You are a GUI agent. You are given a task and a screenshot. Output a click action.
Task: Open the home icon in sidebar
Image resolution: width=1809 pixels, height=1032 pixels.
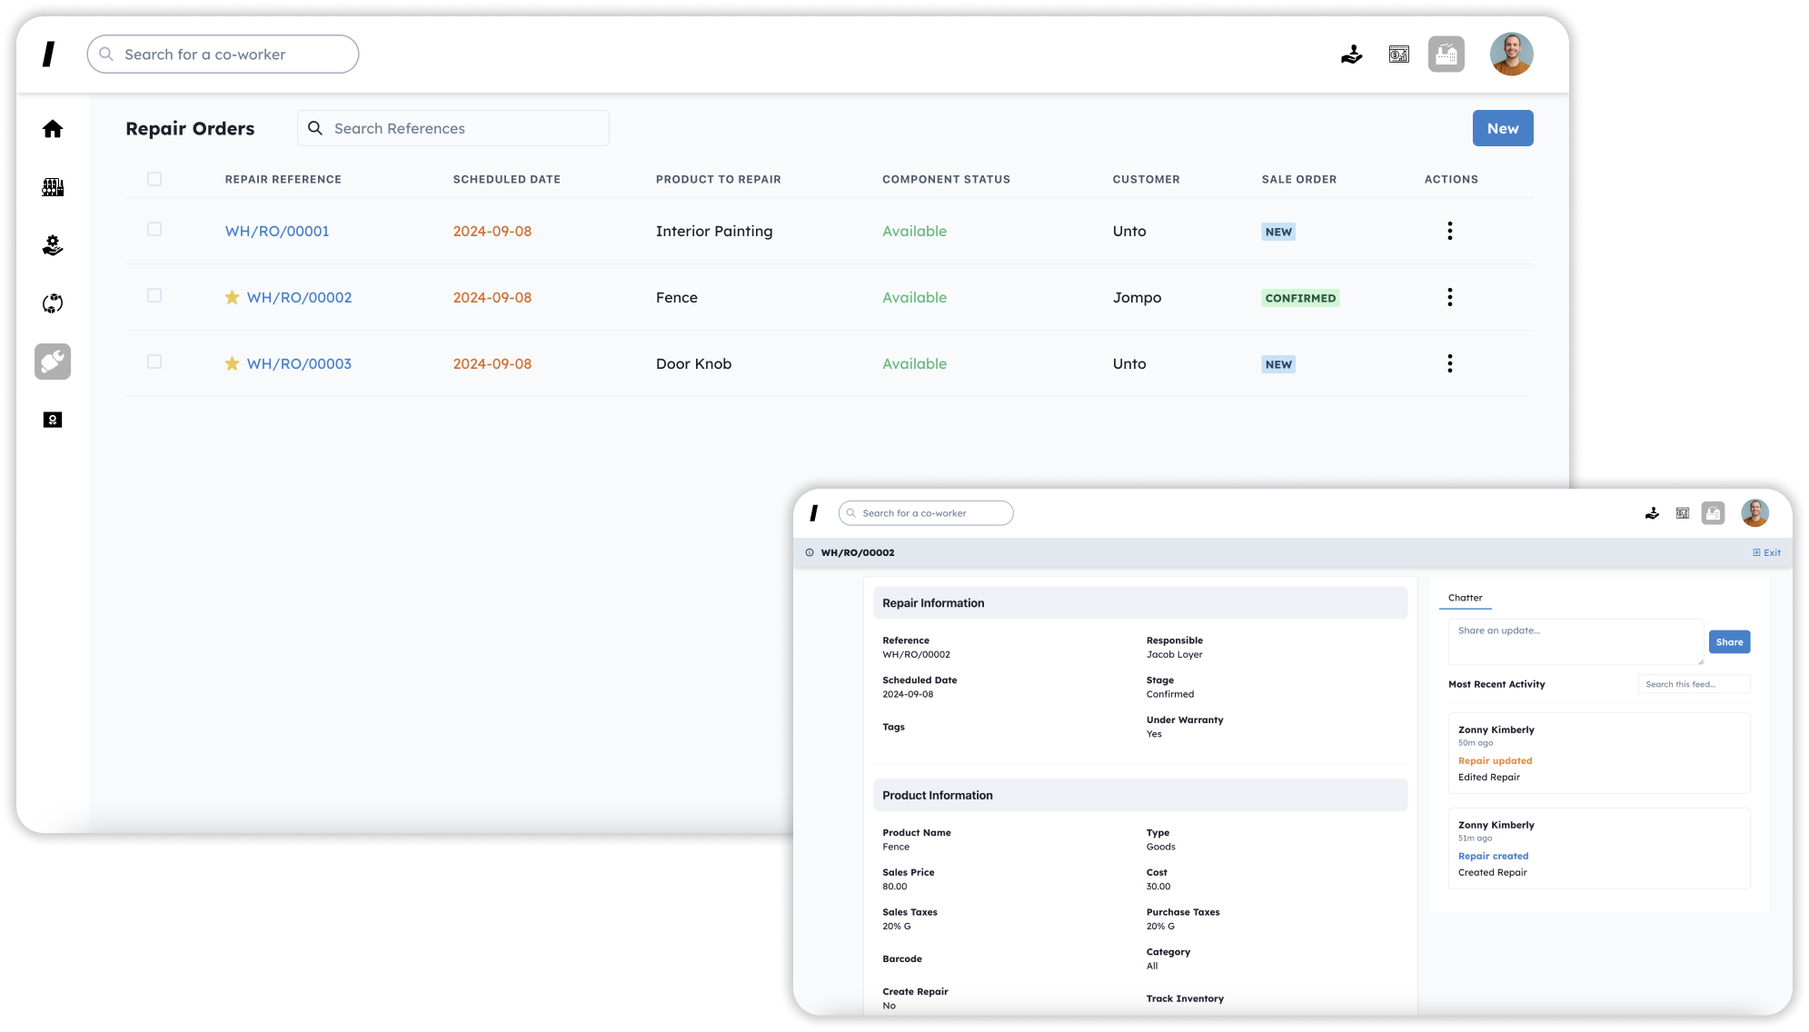[53, 129]
